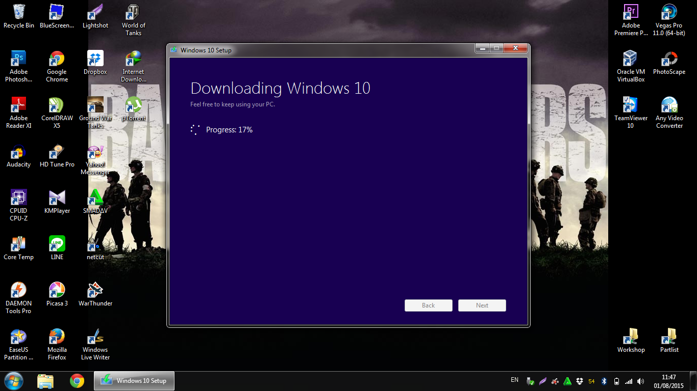The height and width of the screenshot is (391, 697).
Task: Open the µTorrent desktop shortcut
Action: click(134, 109)
